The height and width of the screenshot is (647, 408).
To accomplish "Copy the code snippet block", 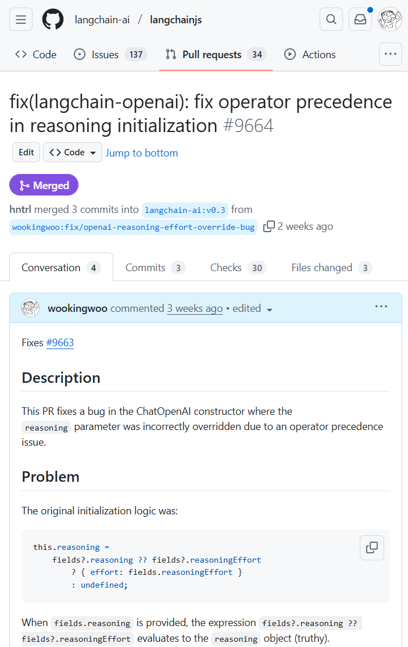I will click(x=371, y=548).
